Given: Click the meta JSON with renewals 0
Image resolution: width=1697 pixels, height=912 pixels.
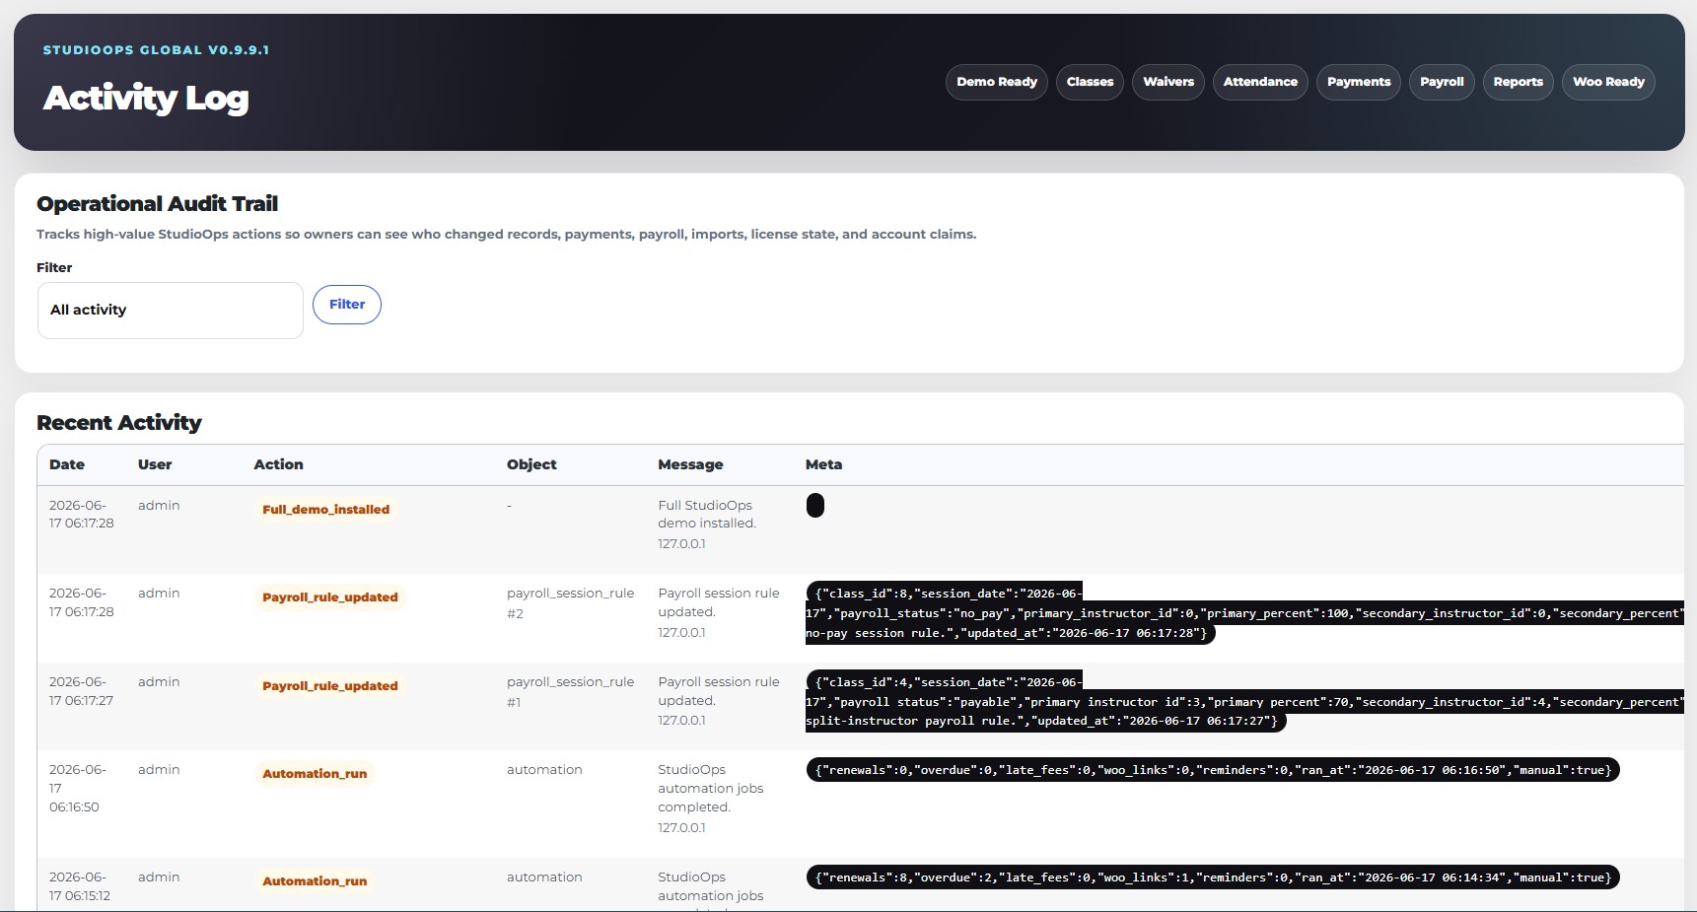Looking at the screenshot, I should (1213, 770).
